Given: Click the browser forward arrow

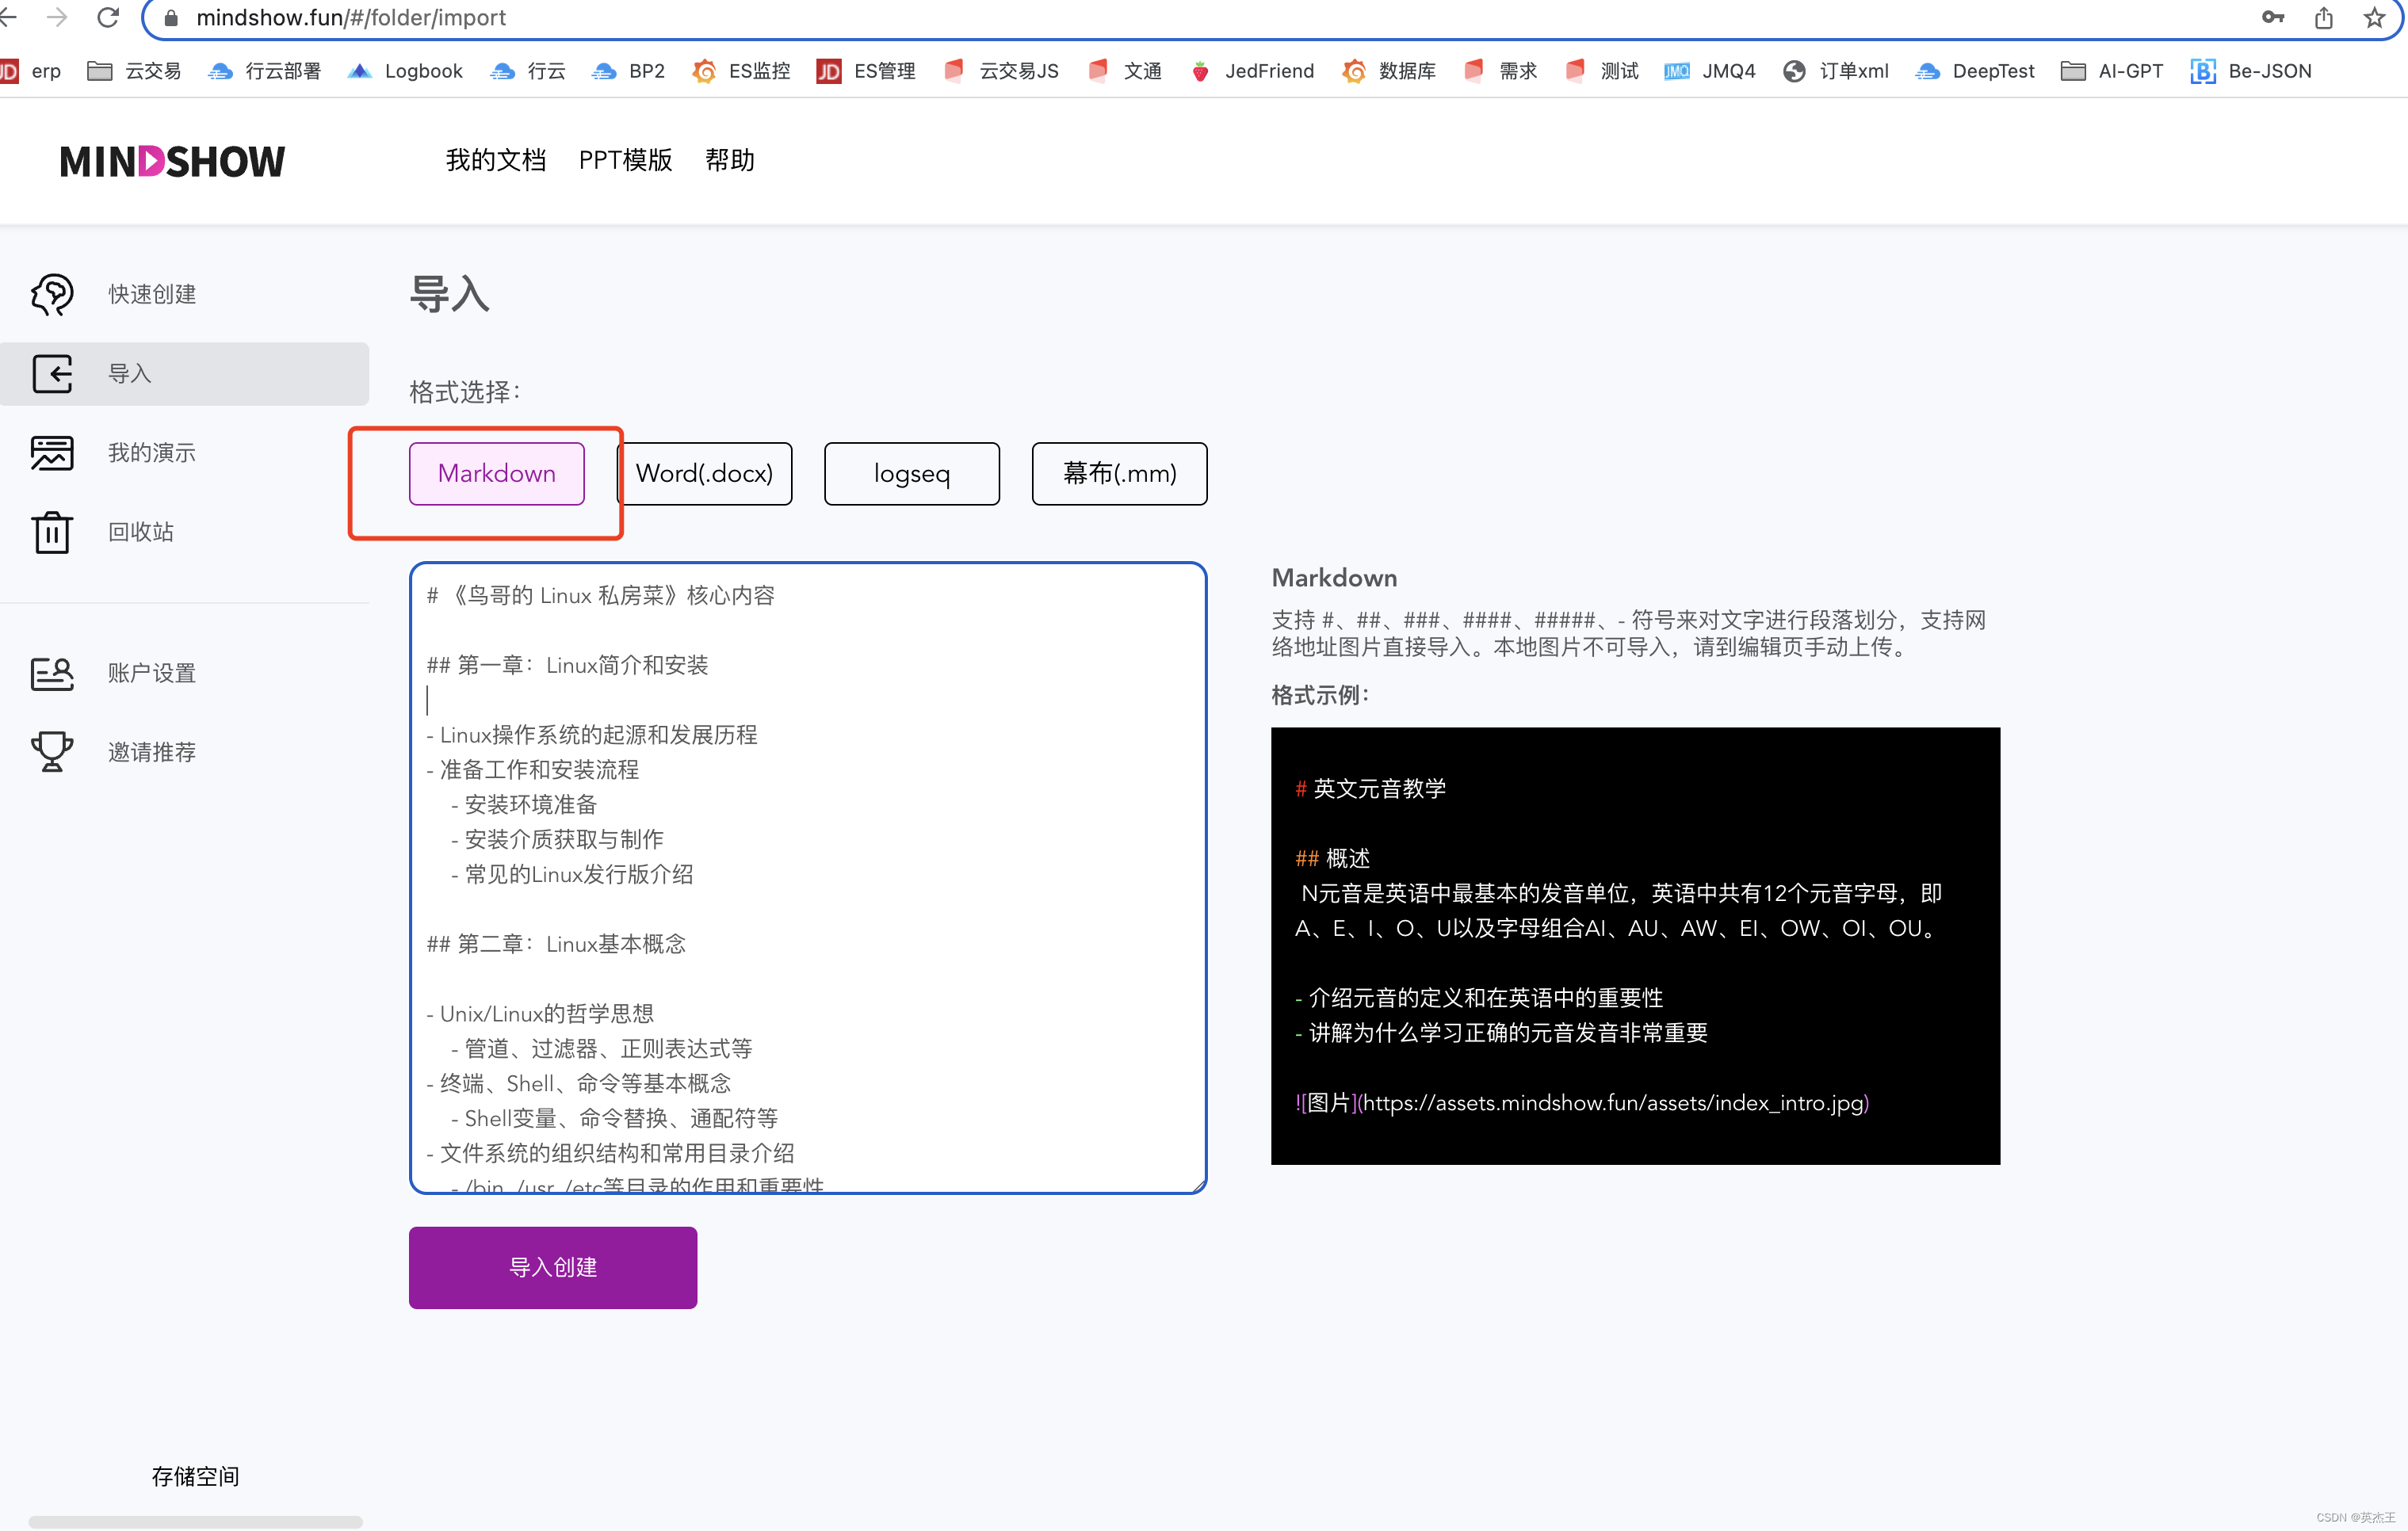Looking at the screenshot, I should (57, 17).
